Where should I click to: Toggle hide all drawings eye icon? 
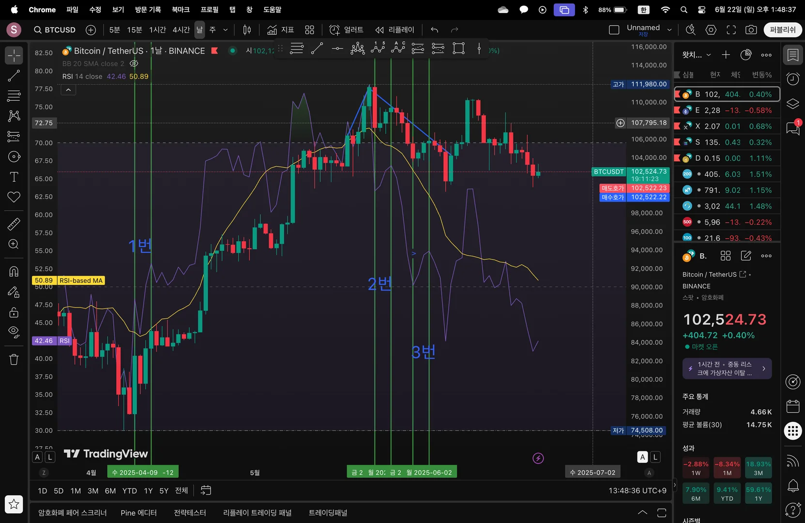click(14, 332)
